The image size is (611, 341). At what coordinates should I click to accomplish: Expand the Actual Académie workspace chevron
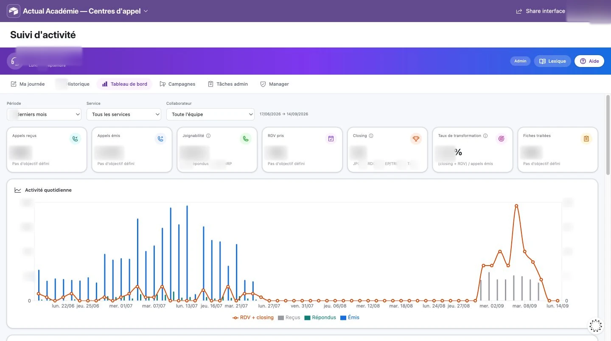coord(146,11)
